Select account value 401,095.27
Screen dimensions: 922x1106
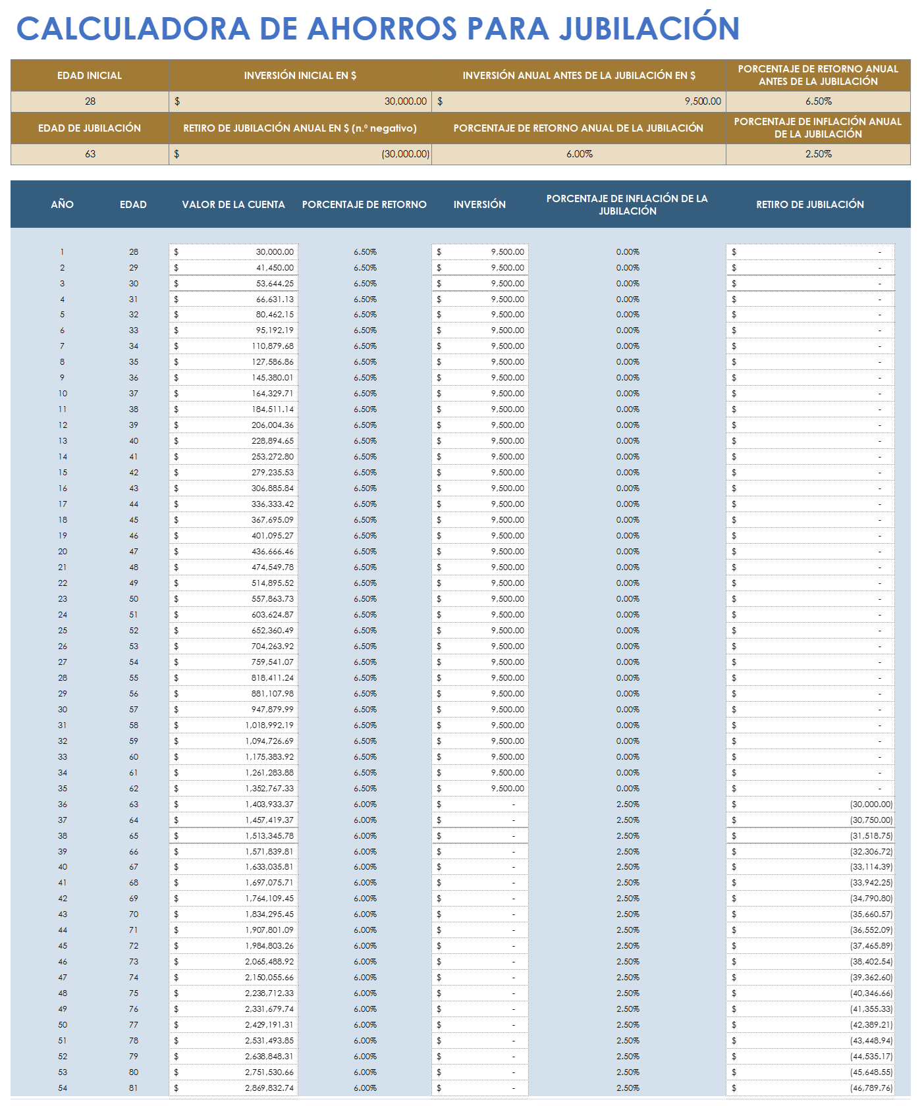click(234, 536)
